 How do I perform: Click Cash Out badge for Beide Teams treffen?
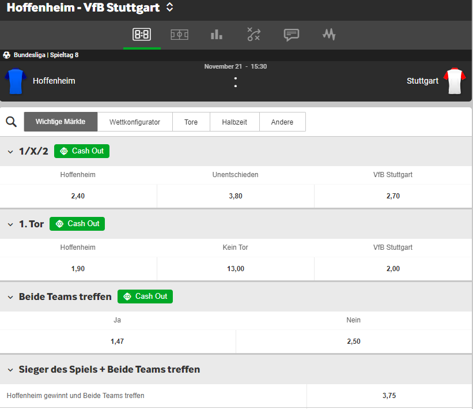pos(145,297)
